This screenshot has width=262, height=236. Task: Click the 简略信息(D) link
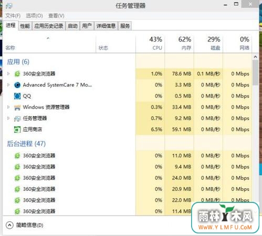click(29, 225)
